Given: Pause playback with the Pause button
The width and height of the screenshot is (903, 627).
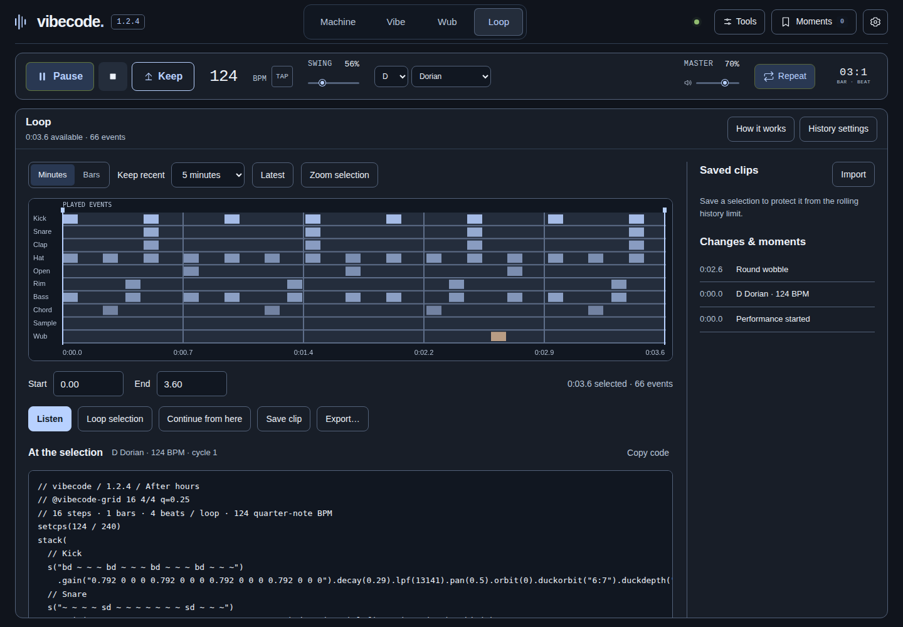Looking at the screenshot, I should click(60, 76).
